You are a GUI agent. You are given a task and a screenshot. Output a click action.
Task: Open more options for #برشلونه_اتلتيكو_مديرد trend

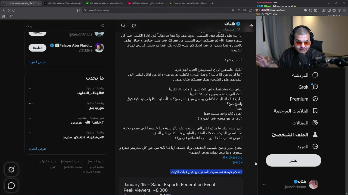31,133
